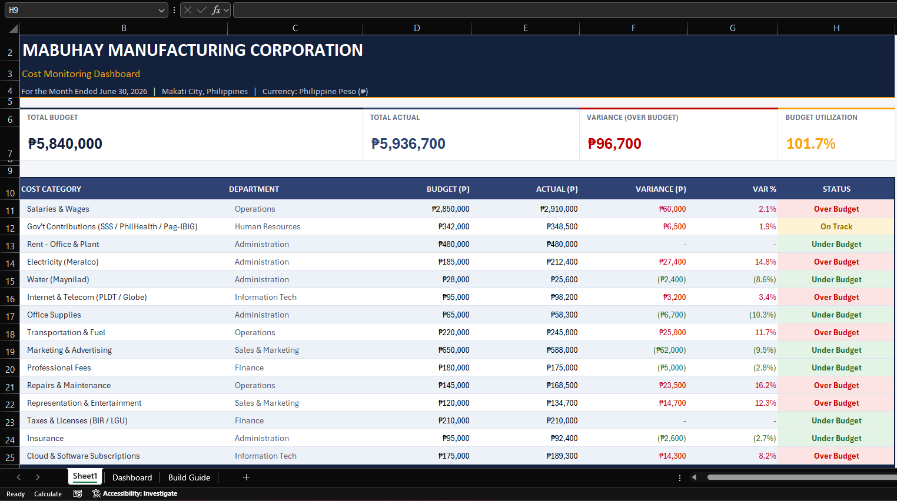Screen dimensions: 897x501
Task: Select the (₱62,000) variance cell
Action: pos(633,350)
